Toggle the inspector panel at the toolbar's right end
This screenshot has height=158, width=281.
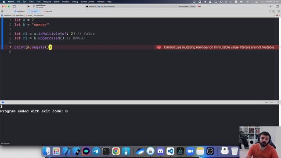277,6
